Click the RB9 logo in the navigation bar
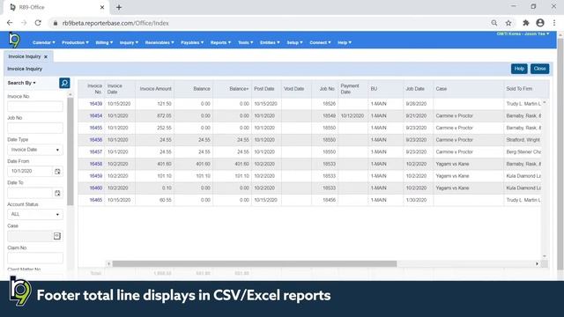 point(14,40)
